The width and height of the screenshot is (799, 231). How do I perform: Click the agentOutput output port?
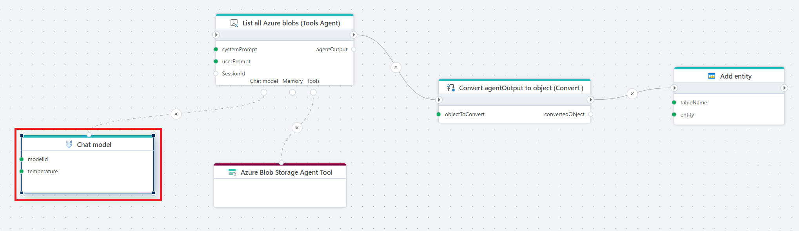point(354,49)
